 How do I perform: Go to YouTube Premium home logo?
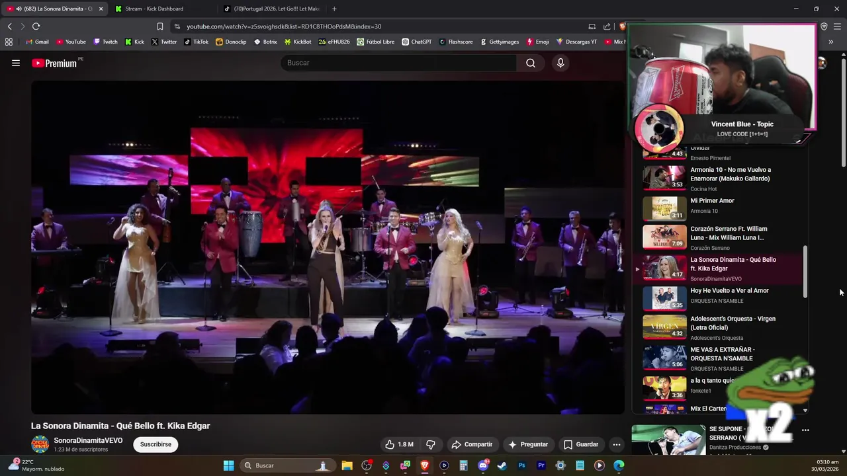54,63
